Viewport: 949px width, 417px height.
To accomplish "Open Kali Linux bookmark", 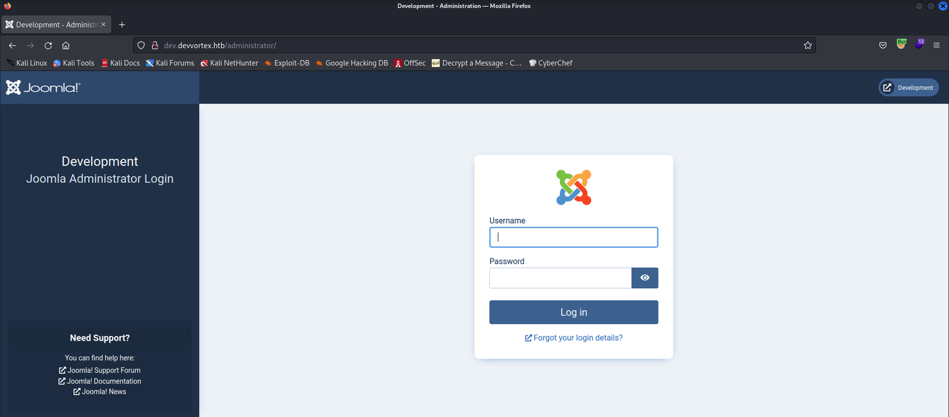I will pyautogui.click(x=26, y=63).
